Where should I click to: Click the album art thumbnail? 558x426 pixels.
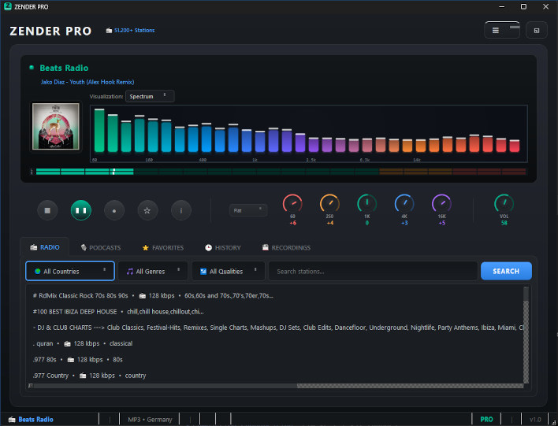(x=54, y=127)
